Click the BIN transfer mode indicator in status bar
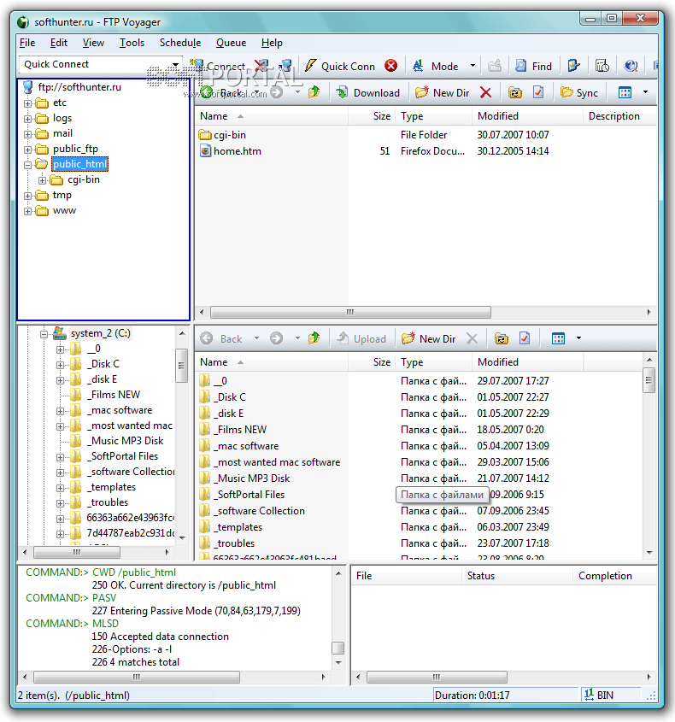This screenshot has width=675, height=722. [599, 695]
